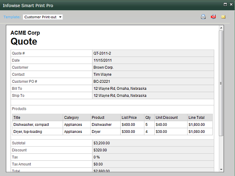235x176 pixels.
Task: Export the quote as PDF
Action: point(213,17)
